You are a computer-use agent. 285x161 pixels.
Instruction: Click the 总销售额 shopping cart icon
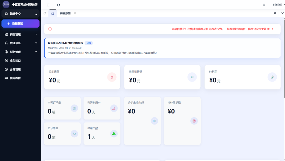tap(112, 77)
